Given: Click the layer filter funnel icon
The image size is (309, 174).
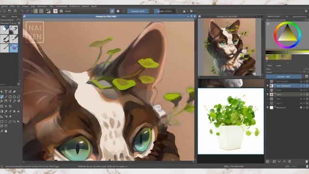Looking at the screenshot, I should (x=304, y=72).
